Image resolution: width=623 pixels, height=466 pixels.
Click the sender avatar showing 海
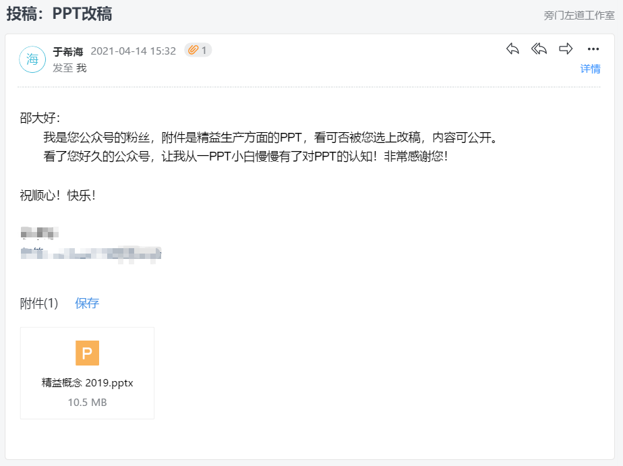[x=32, y=59]
